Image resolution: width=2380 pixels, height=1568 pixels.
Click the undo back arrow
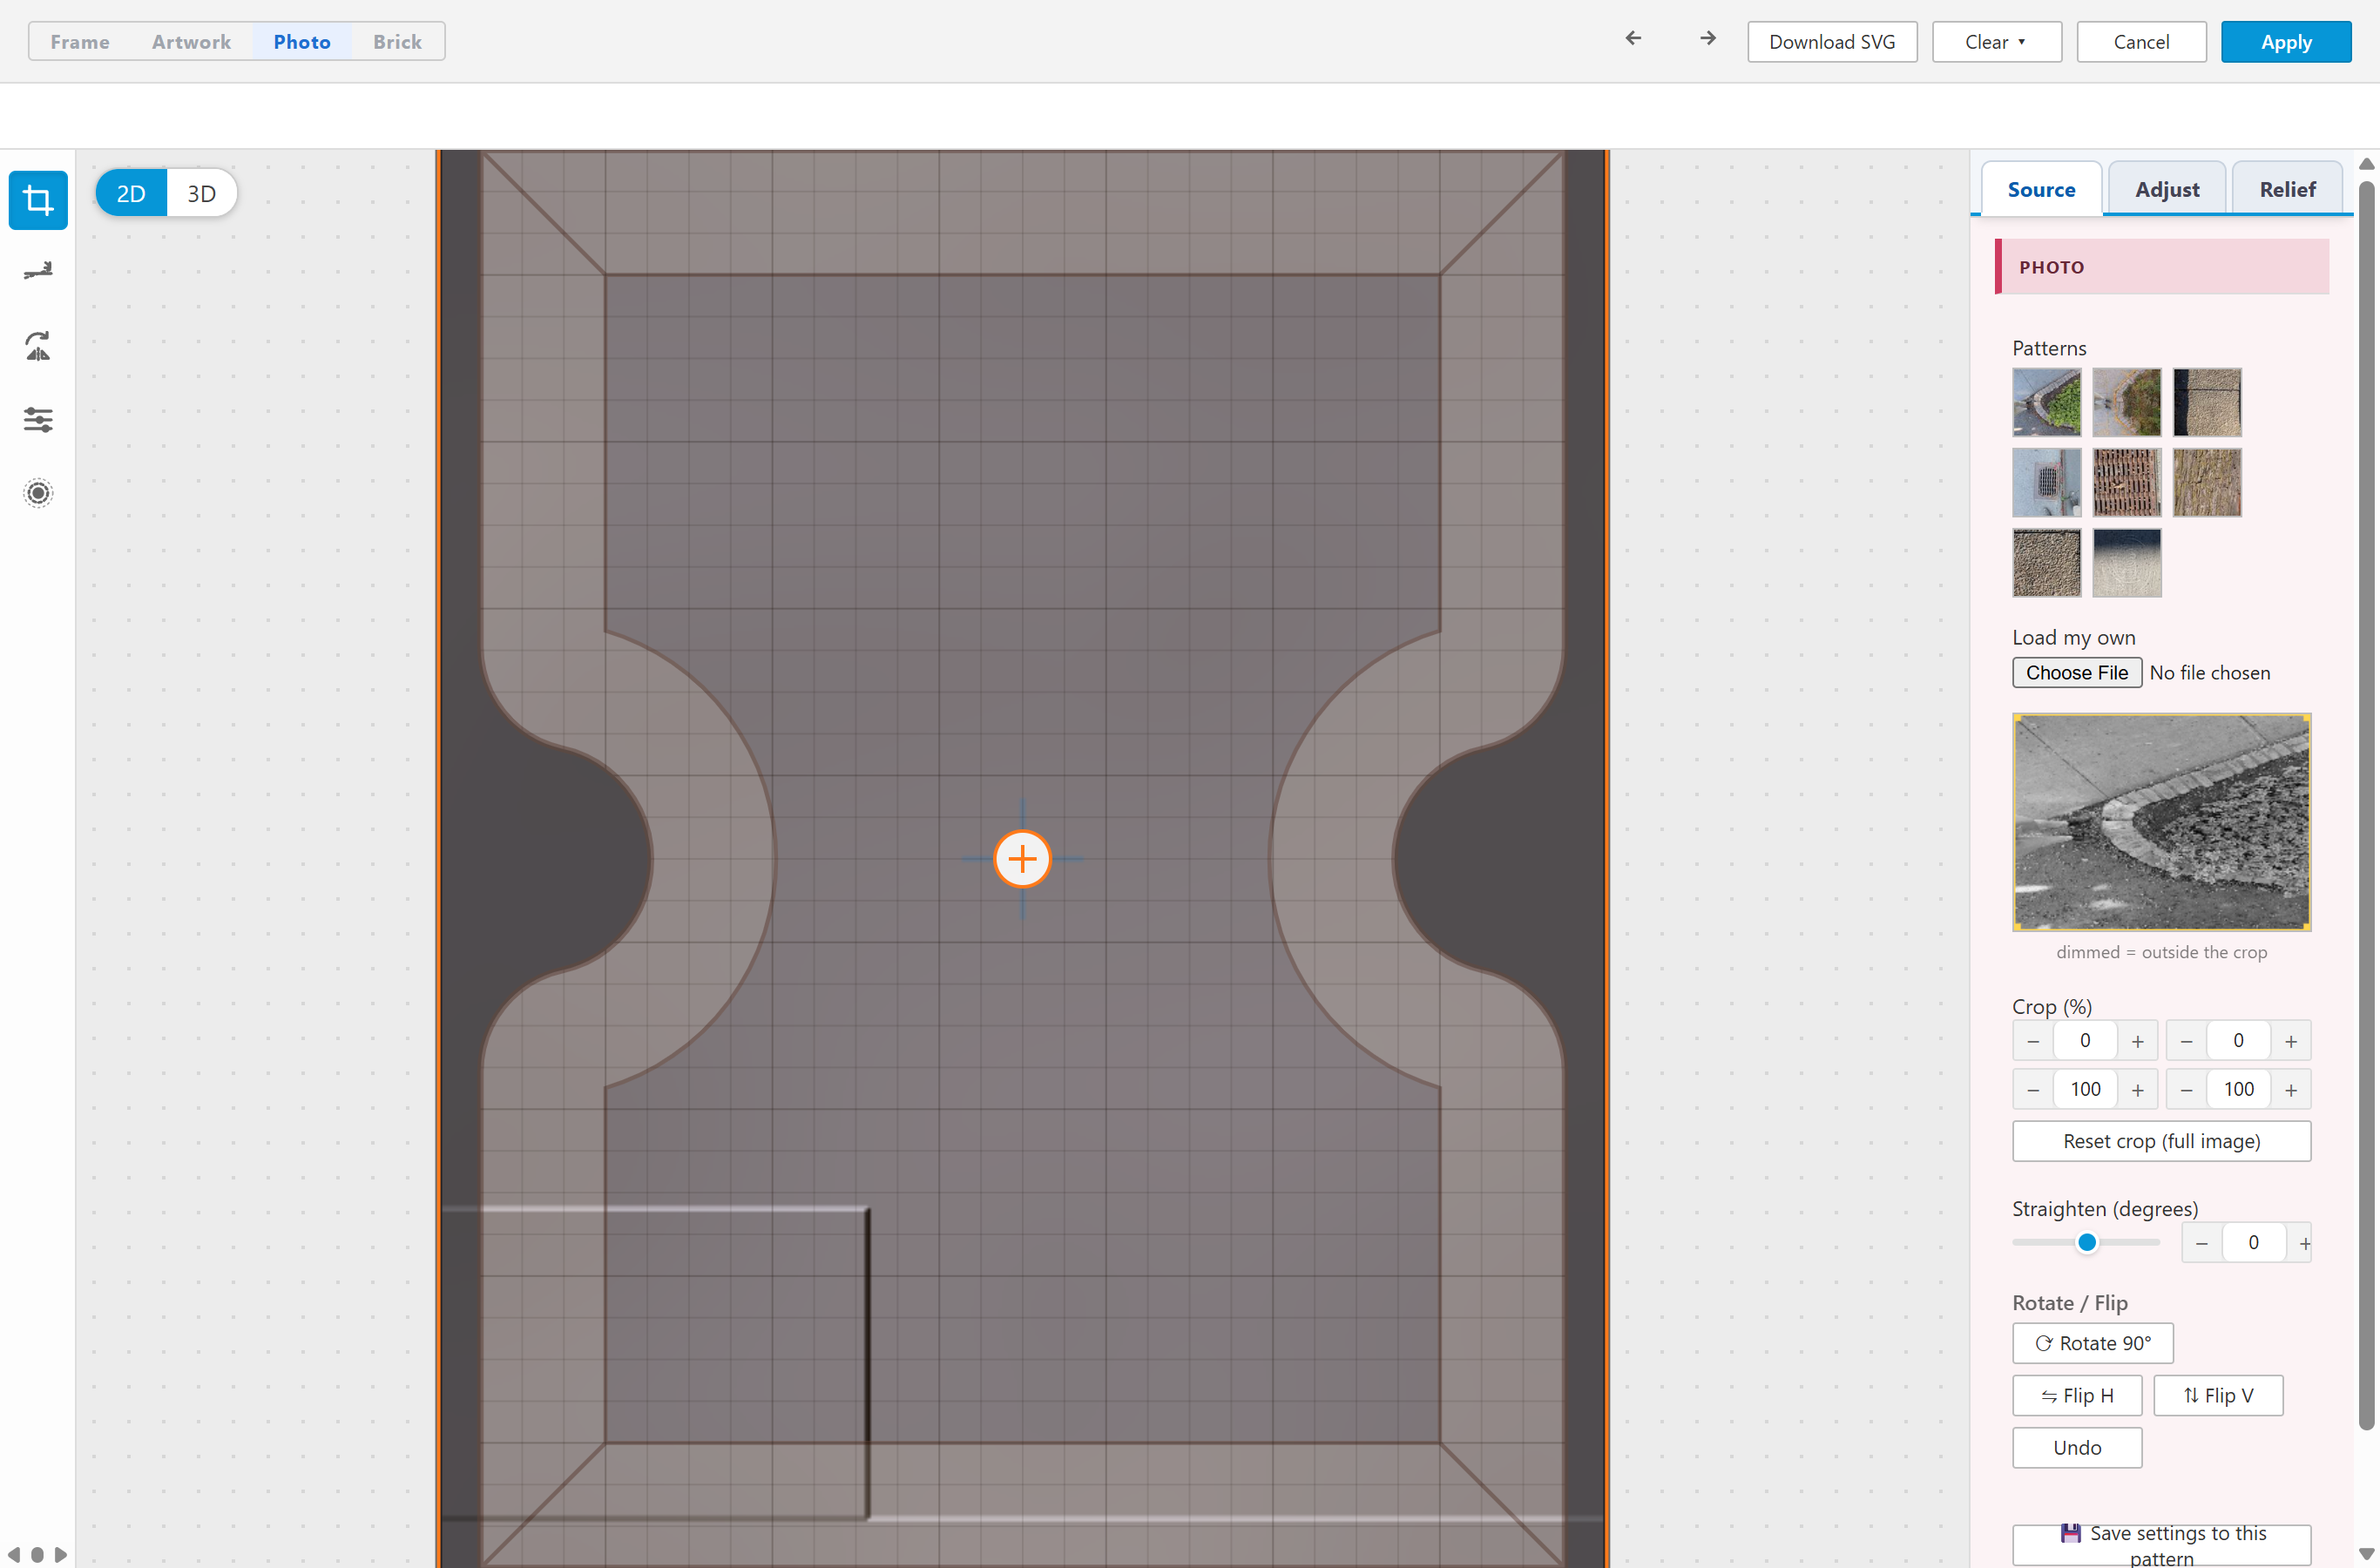tap(1633, 38)
